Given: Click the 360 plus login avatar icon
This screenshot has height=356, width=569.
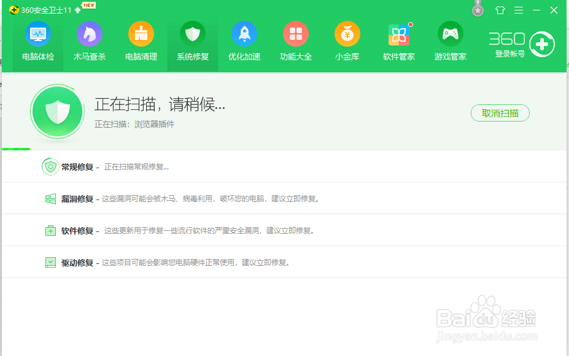Looking at the screenshot, I should pyautogui.click(x=542, y=44).
